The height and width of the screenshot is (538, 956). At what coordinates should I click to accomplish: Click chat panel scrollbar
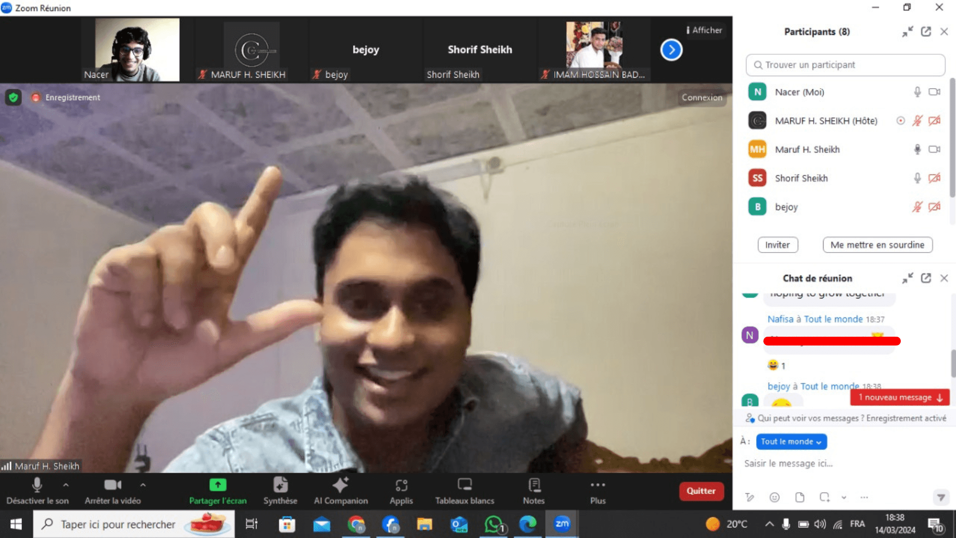pyautogui.click(x=953, y=364)
